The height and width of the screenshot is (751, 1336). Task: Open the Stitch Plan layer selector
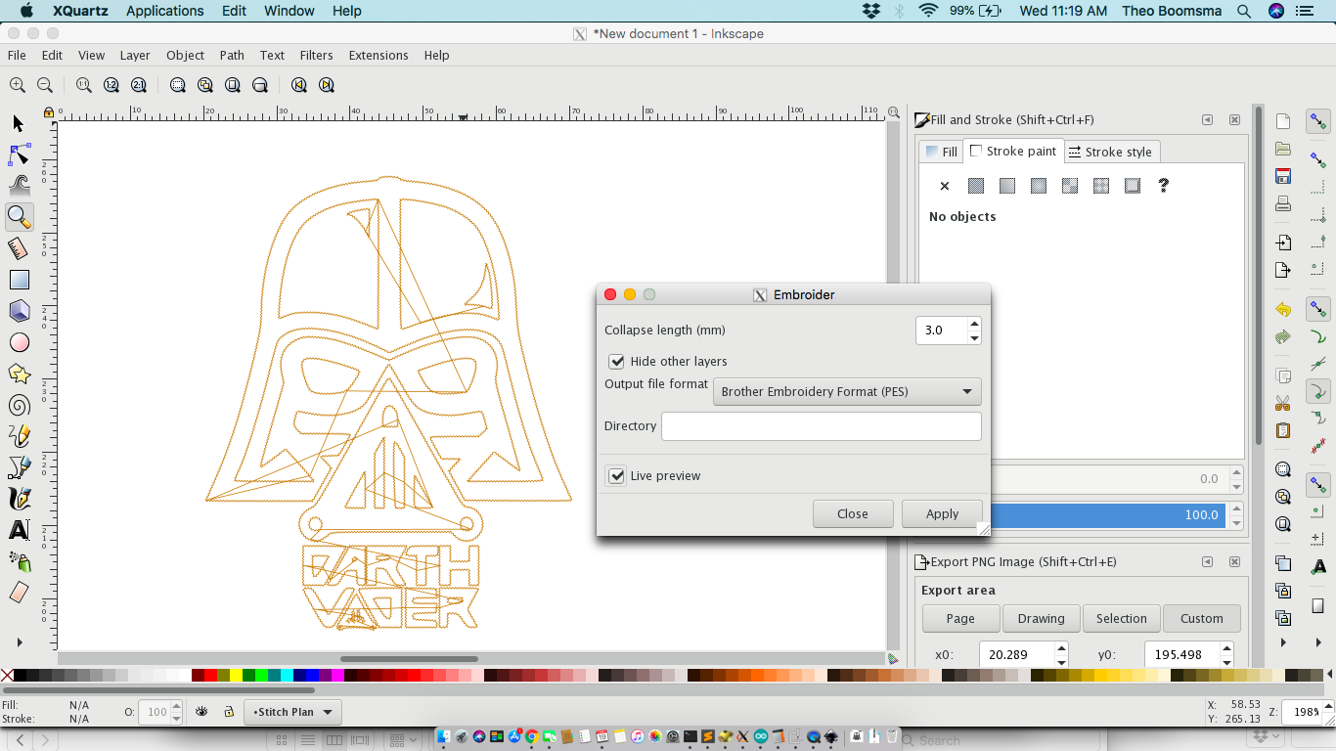click(292, 712)
